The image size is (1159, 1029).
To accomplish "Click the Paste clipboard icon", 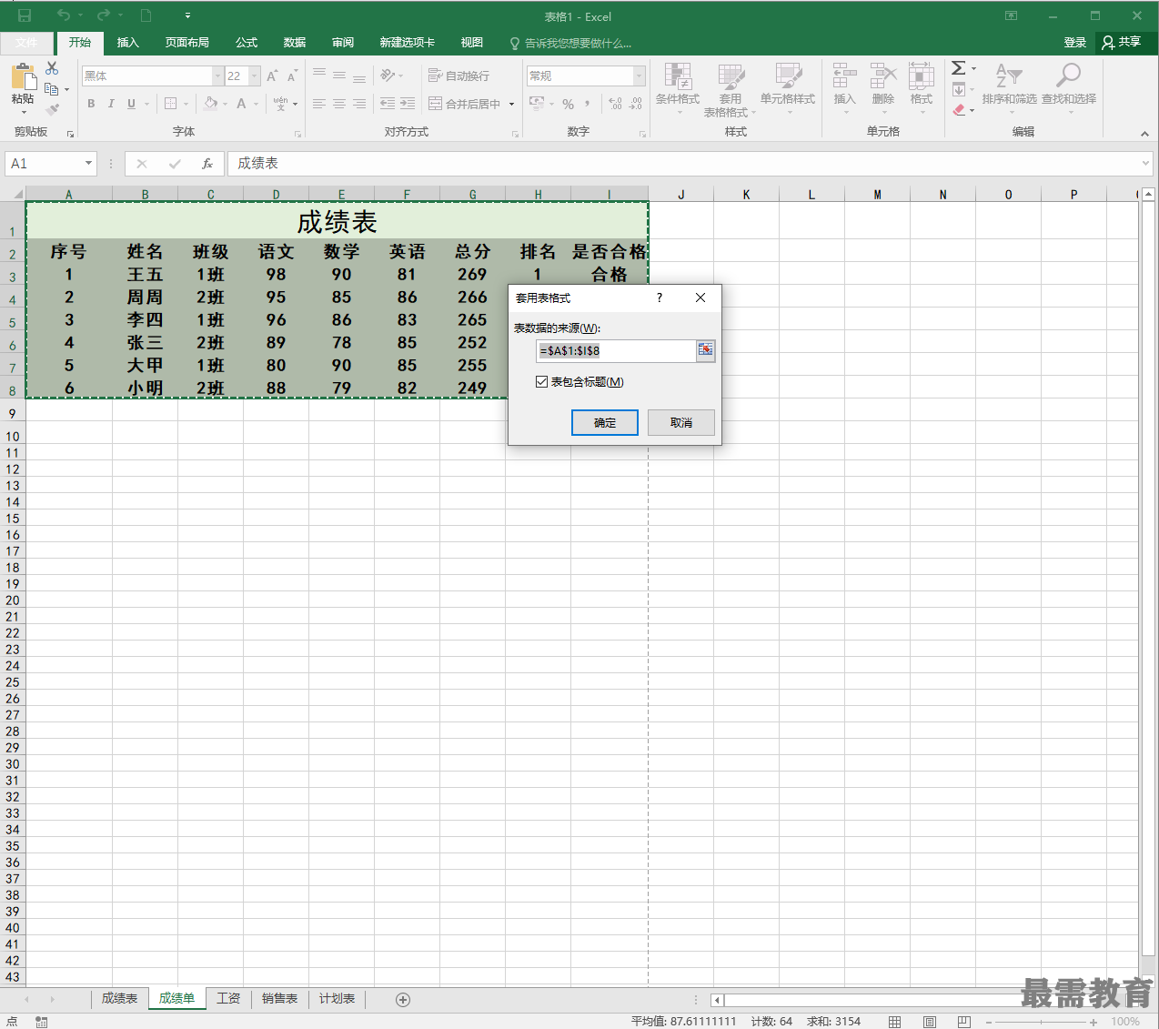I will [23, 78].
